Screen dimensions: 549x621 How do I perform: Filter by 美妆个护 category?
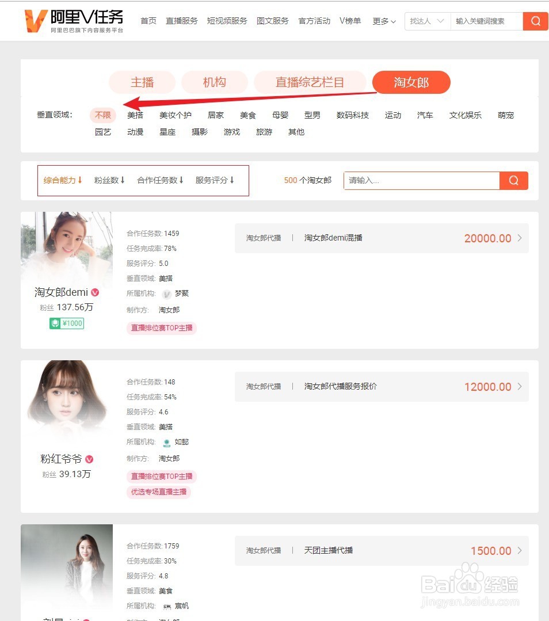coord(175,115)
